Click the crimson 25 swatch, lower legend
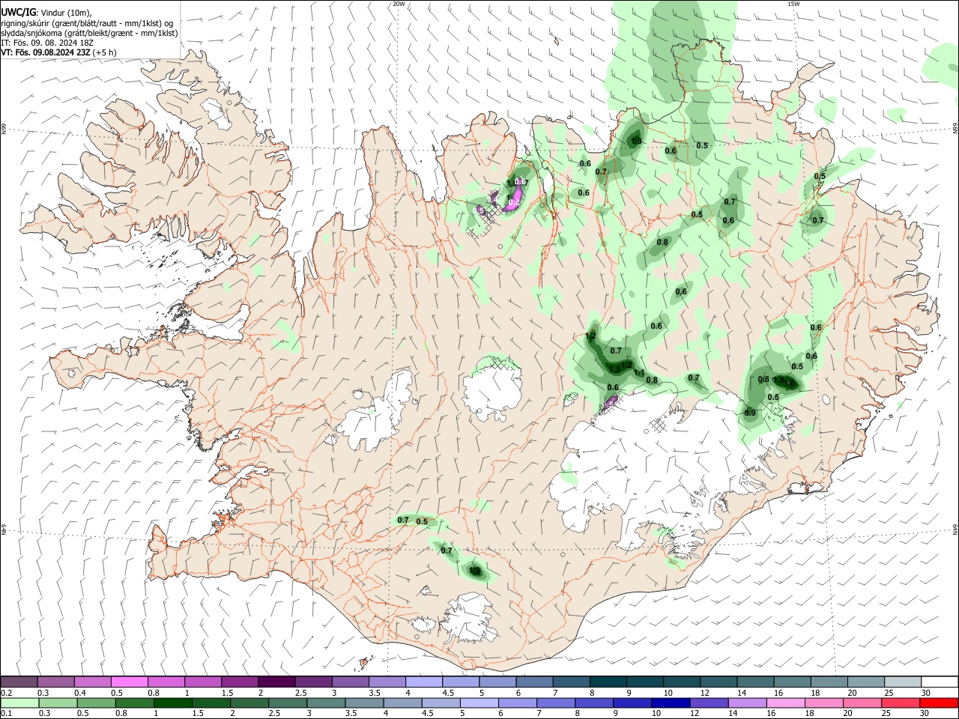The width and height of the screenshot is (959, 719). tap(901, 703)
